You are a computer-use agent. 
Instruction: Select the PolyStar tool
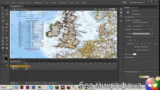point(7,27)
